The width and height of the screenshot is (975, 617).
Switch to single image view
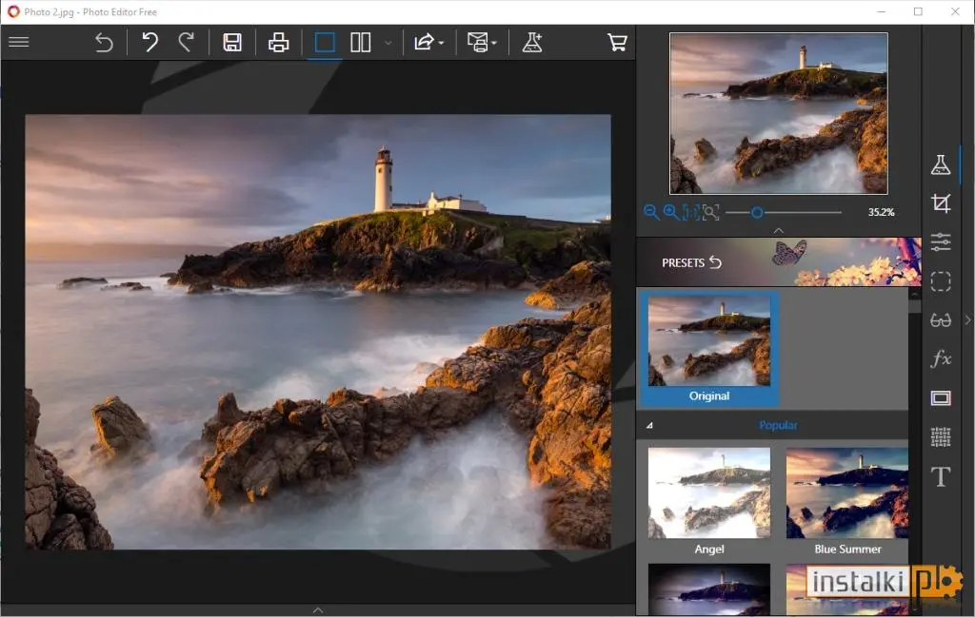[x=325, y=42]
